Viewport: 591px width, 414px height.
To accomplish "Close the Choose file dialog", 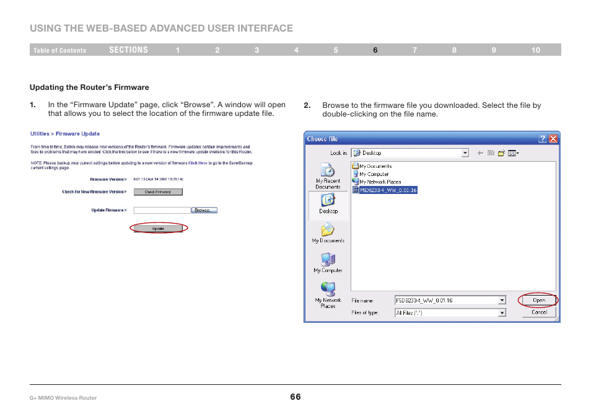I will 553,139.
